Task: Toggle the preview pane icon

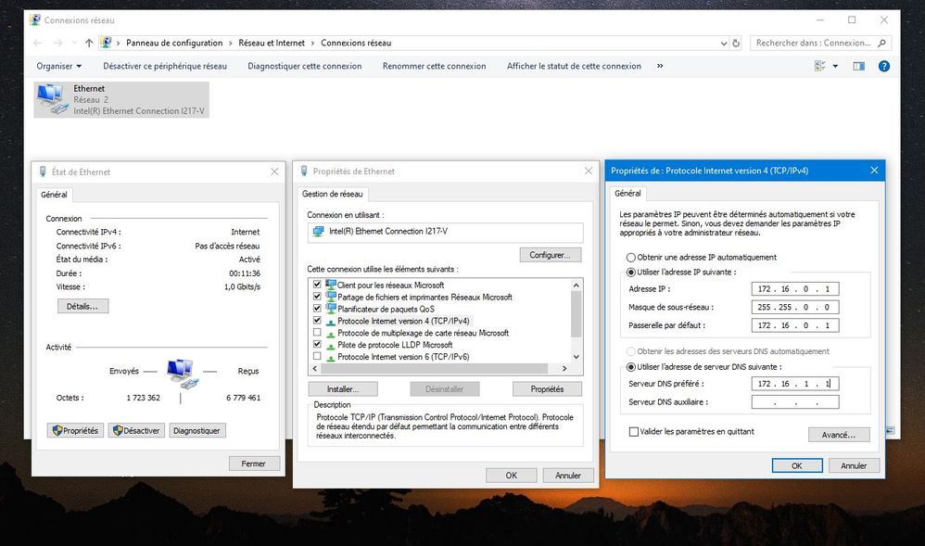Action: pyautogui.click(x=858, y=66)
